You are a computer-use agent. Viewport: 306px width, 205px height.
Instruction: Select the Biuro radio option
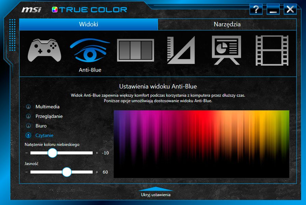28,126
